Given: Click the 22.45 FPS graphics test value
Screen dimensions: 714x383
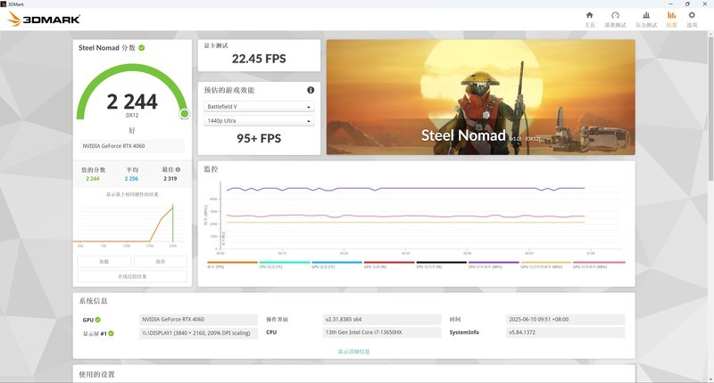Looking at the screenshot, I should tap(259, 59).
